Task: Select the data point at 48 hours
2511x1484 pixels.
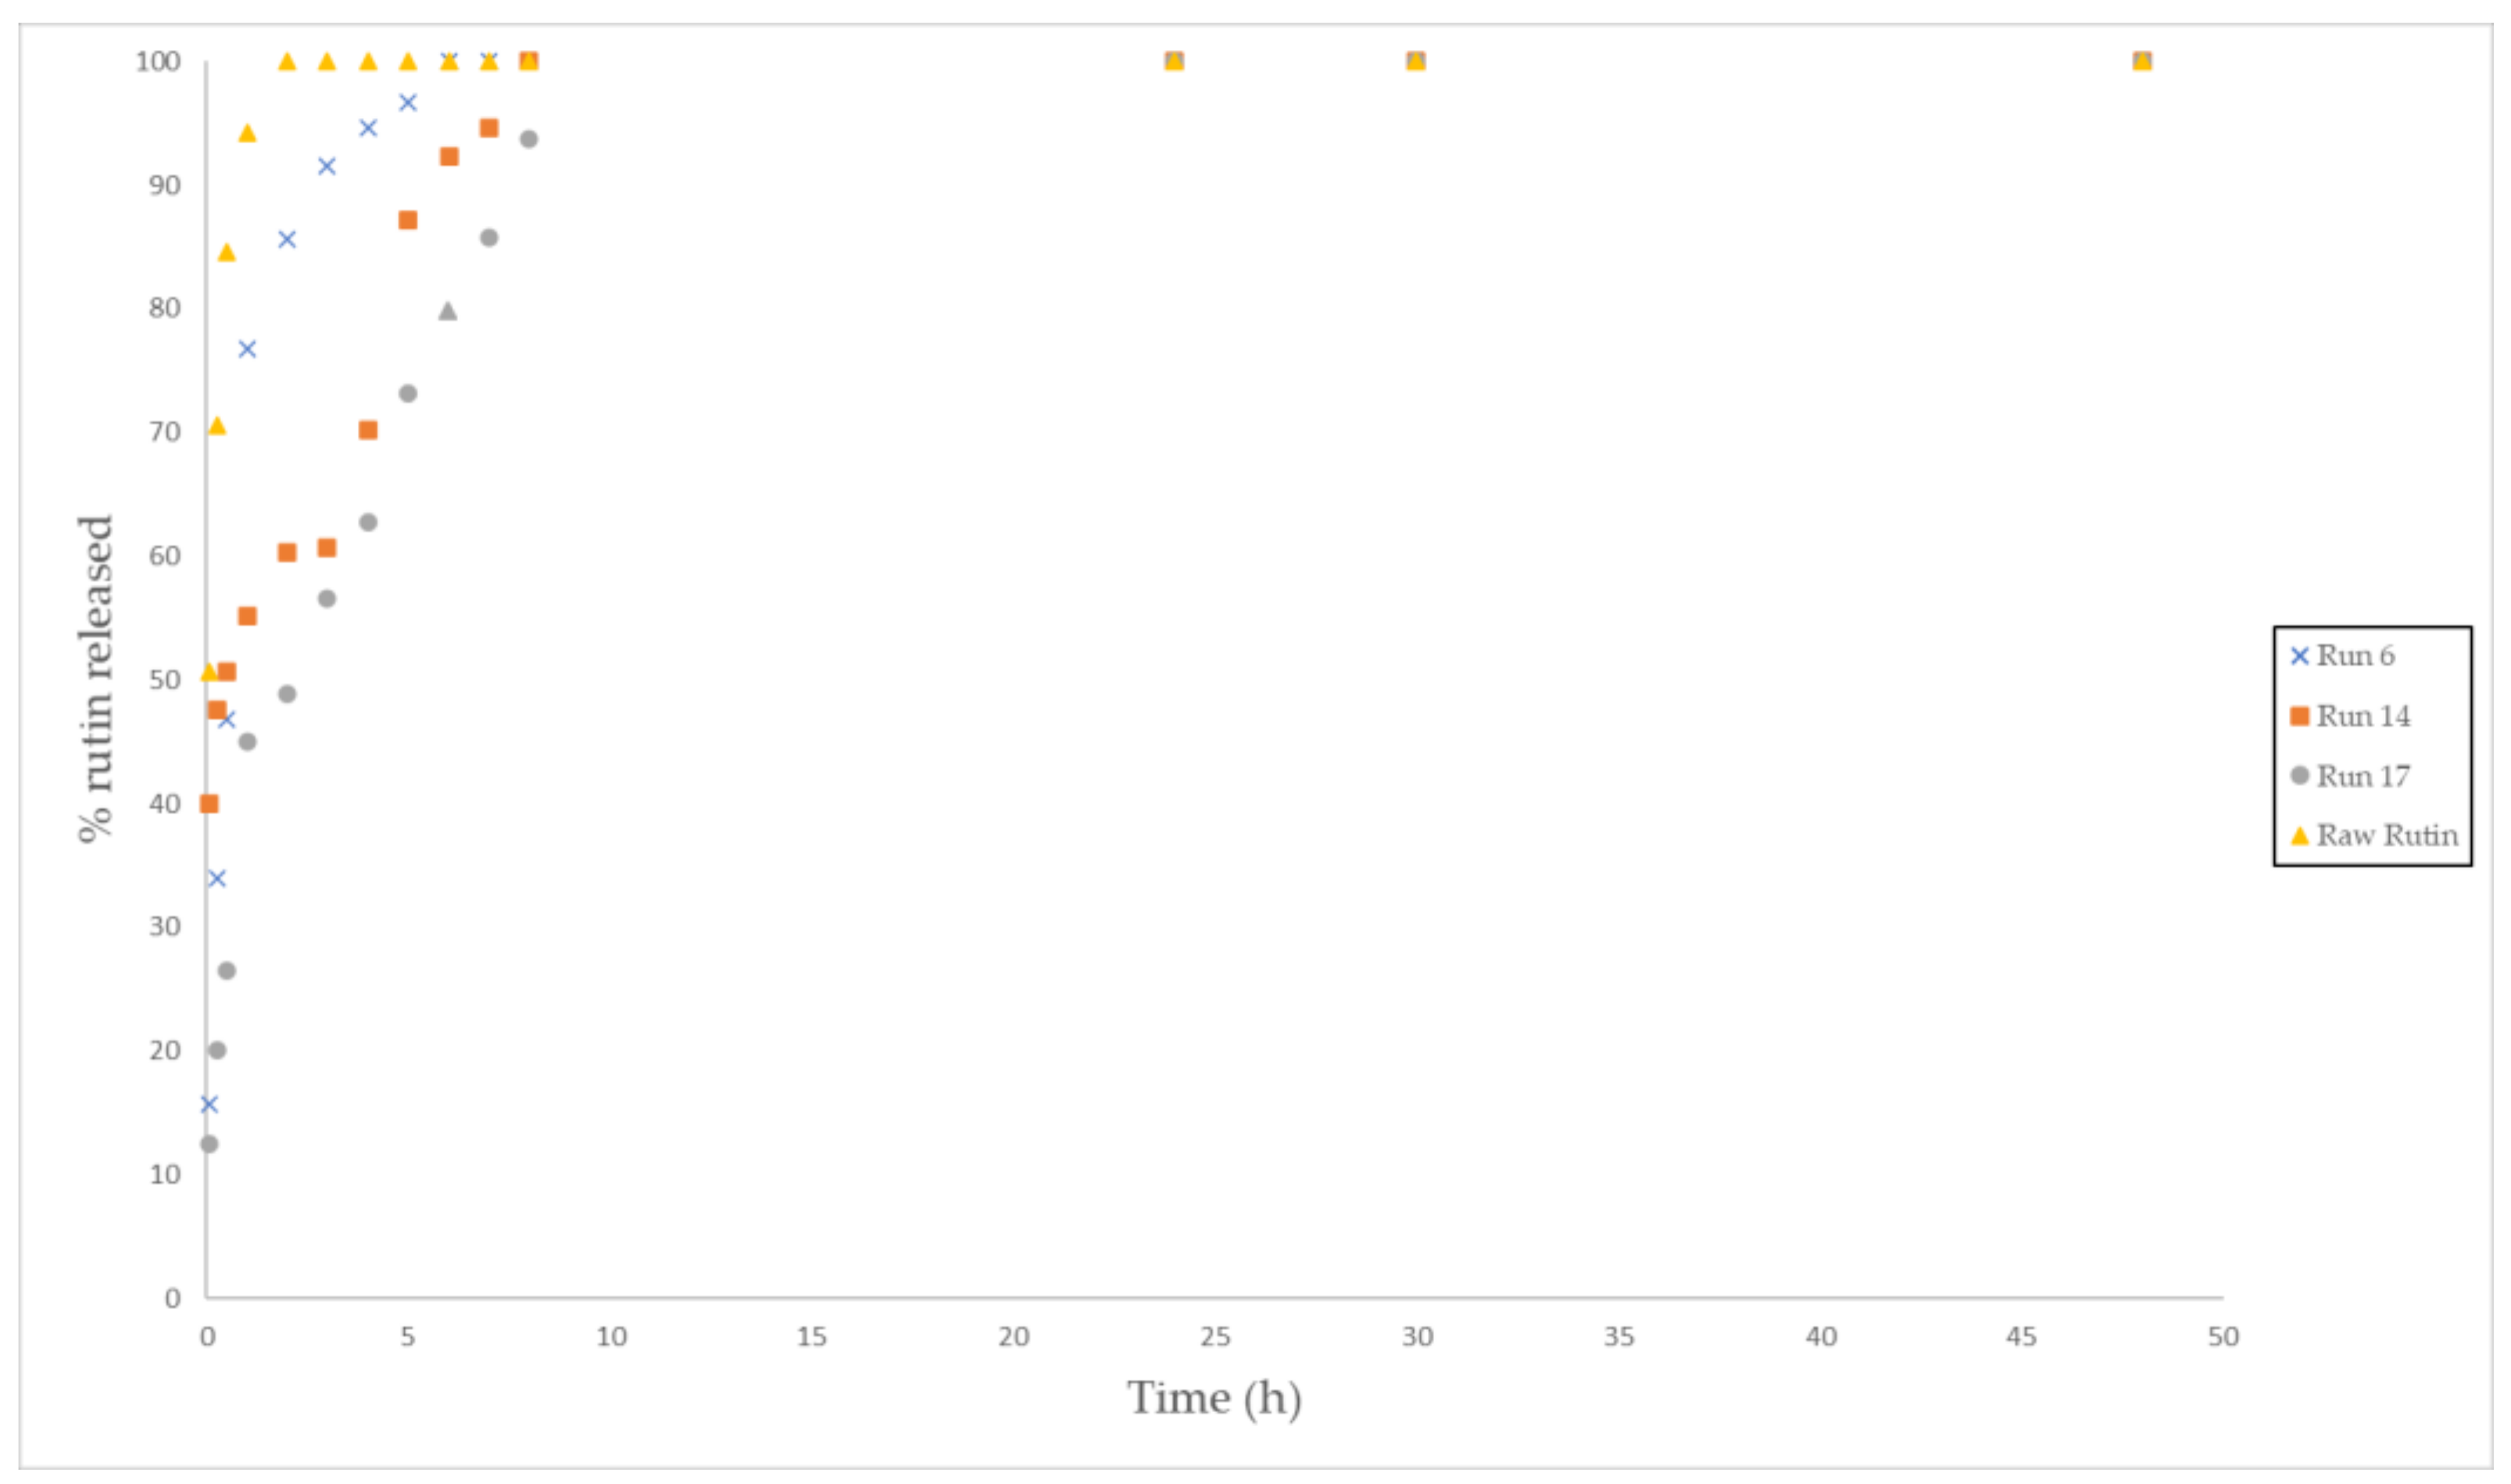Action: click(2141, 61)
